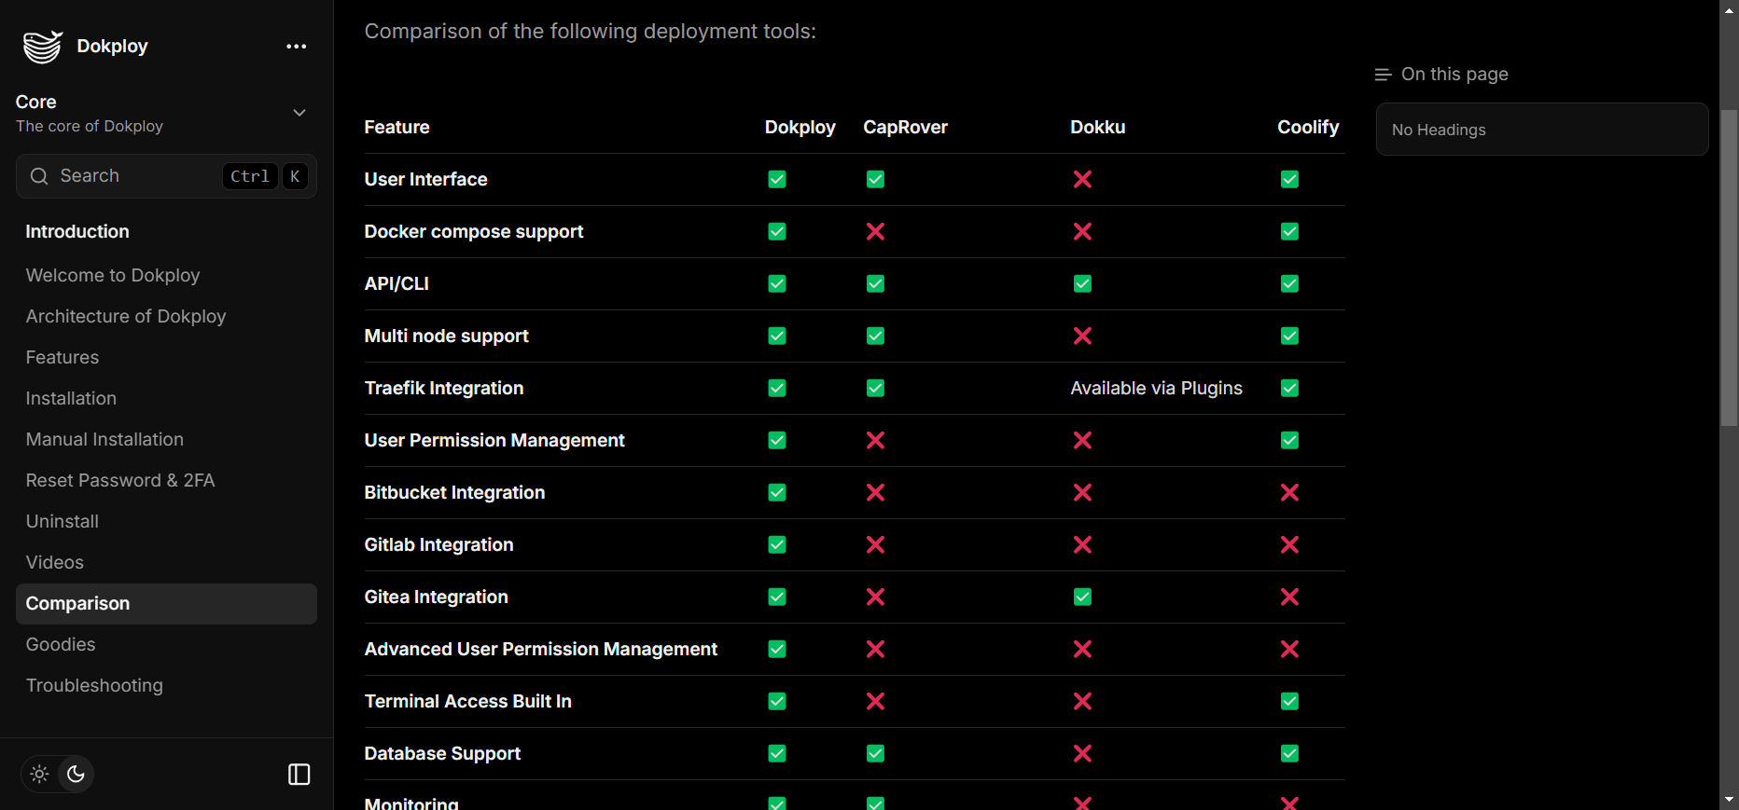Click Terminal Access Built In label

468,701
